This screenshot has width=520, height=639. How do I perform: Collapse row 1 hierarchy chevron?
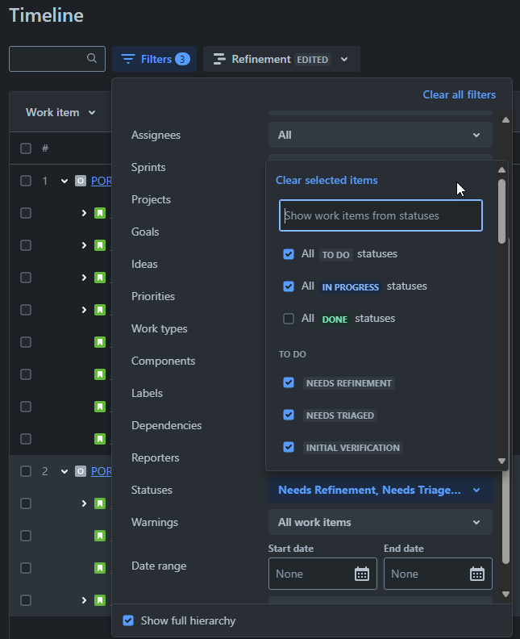[x=64, y=181]
